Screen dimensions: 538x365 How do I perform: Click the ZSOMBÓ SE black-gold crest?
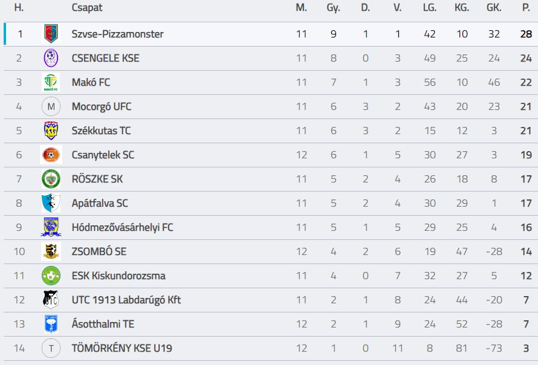pyautogui.click(x=51, y=251)
